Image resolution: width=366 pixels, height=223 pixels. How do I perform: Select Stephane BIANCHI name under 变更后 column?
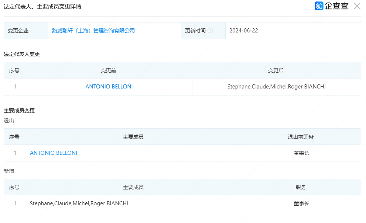(x=276, y=87)
